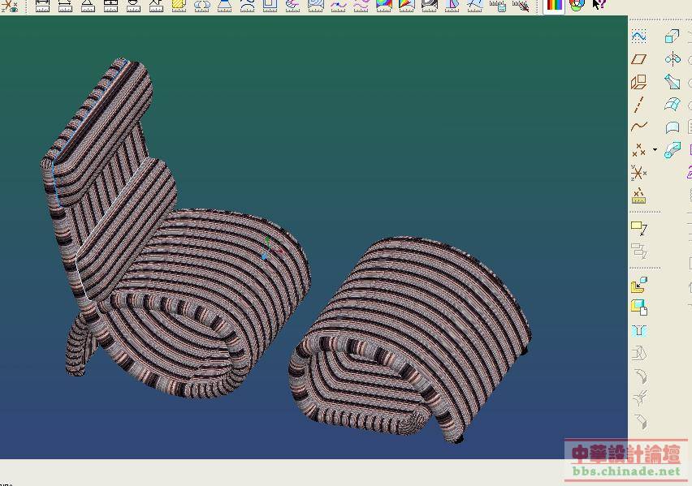Select the Datum Curve tool
The image size is (692, 486).
(x=638, y=127)
